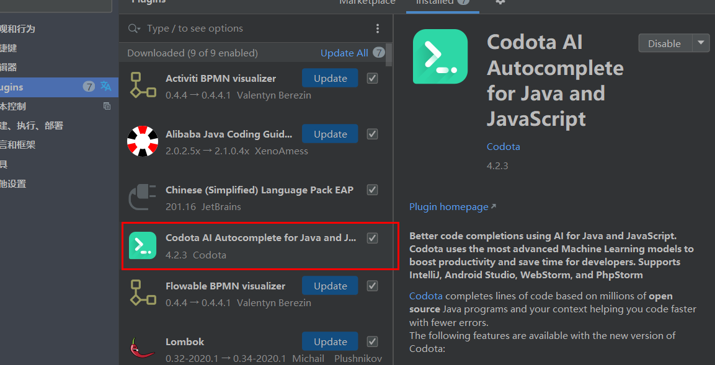
Task: Update Alibaba Java Coding Guidelines
Action: pos(330,134)
